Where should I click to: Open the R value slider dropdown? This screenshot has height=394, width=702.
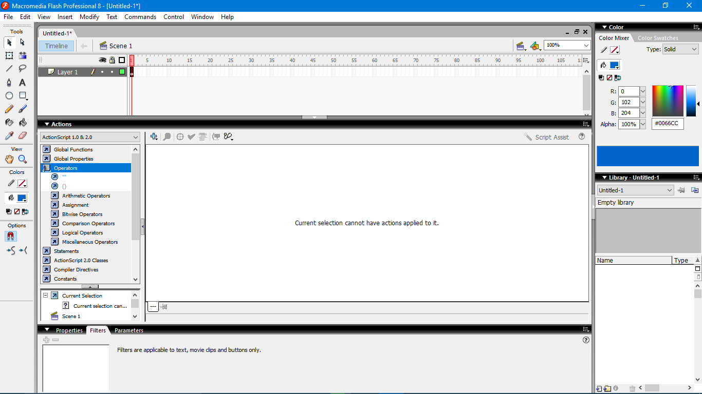[643, 91]
